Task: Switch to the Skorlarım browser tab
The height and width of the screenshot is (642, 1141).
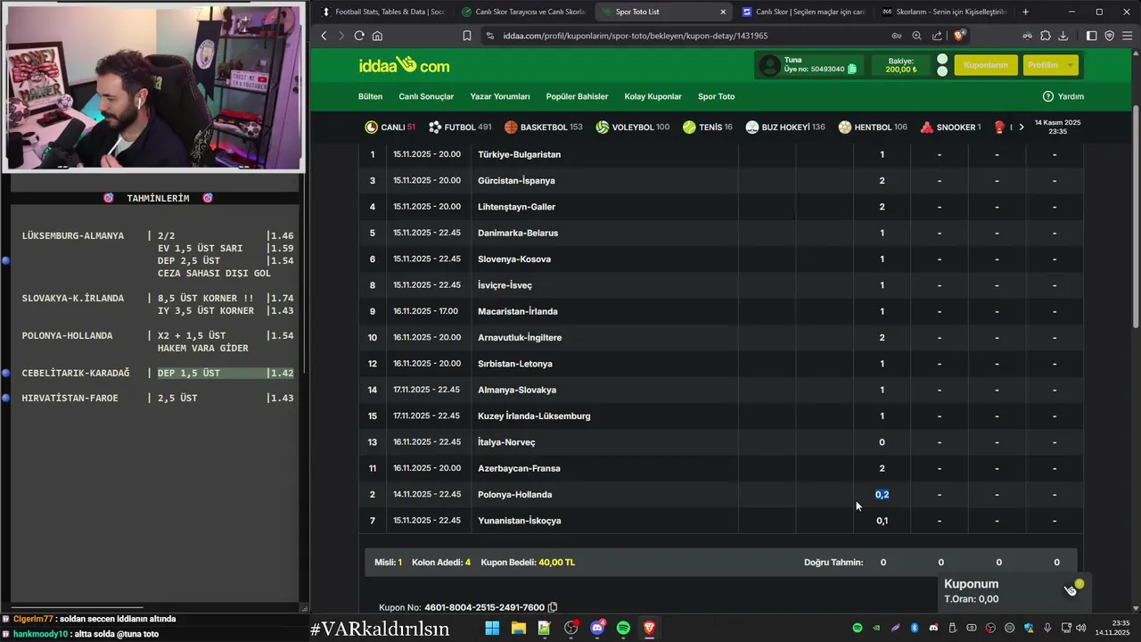Action: pos(943,12)
